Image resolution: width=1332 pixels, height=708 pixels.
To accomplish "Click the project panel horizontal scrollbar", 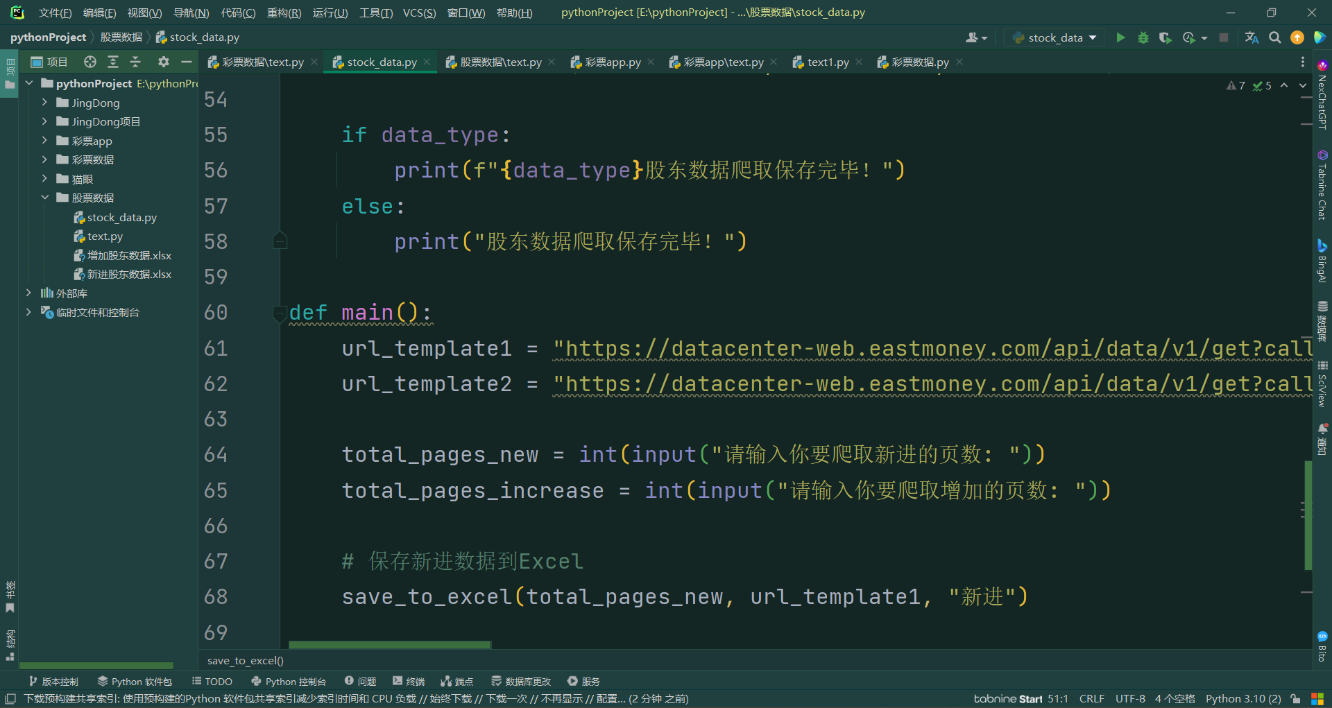I will [x=97, y=666].
